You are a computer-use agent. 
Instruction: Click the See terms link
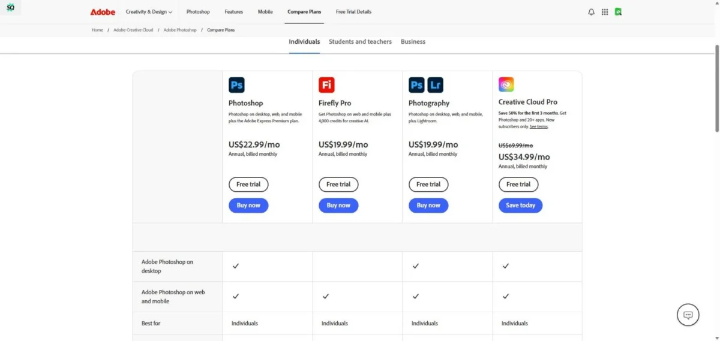pos(539,126)
